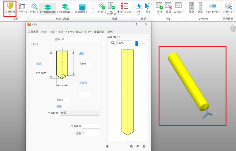The image size is (236, 151).
Task: Expand the 工具作成 dropdown arrow
Action: click(x=10, y=15)
